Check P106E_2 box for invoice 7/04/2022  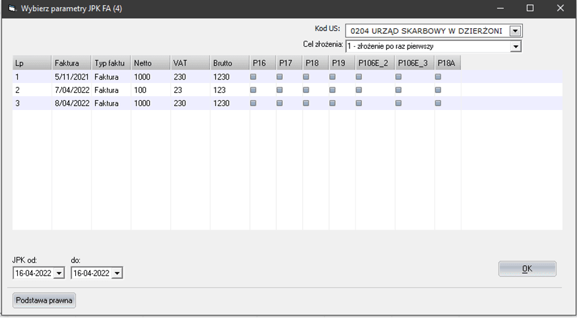pyautogui.click(x=359, y=90)
